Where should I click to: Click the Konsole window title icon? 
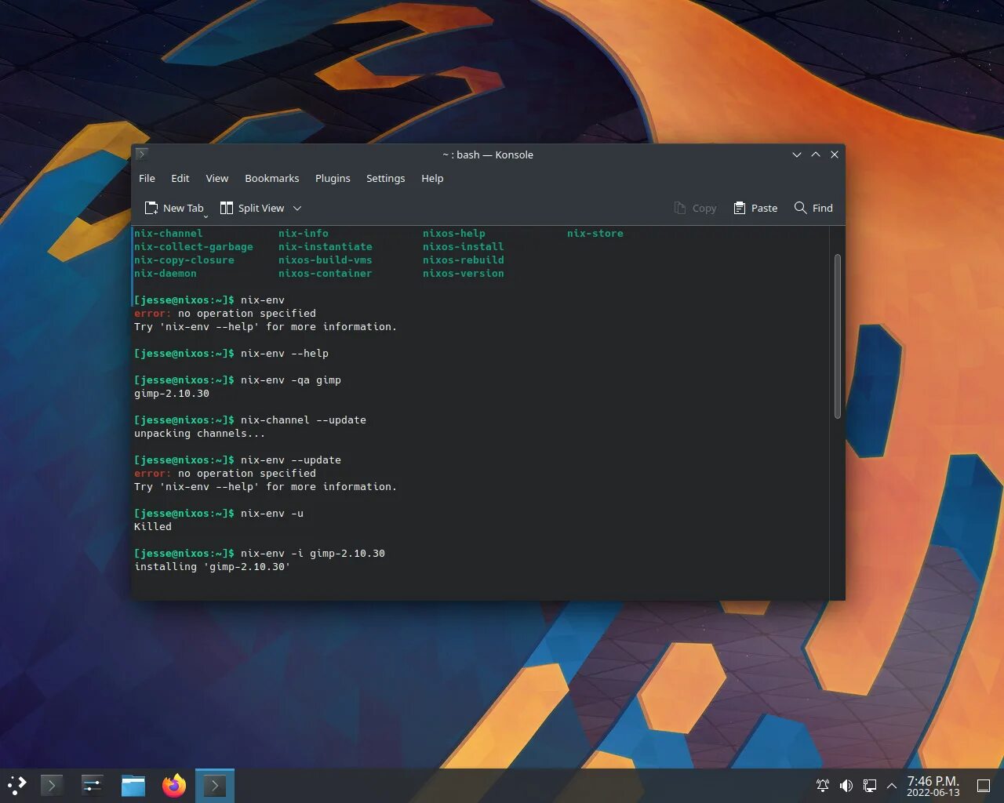141,154
